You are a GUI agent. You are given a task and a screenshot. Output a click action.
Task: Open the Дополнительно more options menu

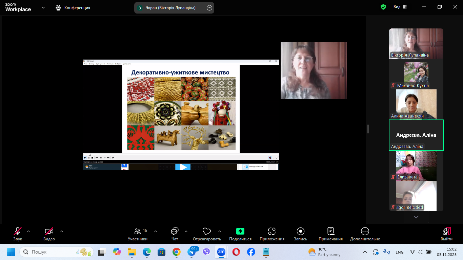pyautogui.click(x=365, y=234)
